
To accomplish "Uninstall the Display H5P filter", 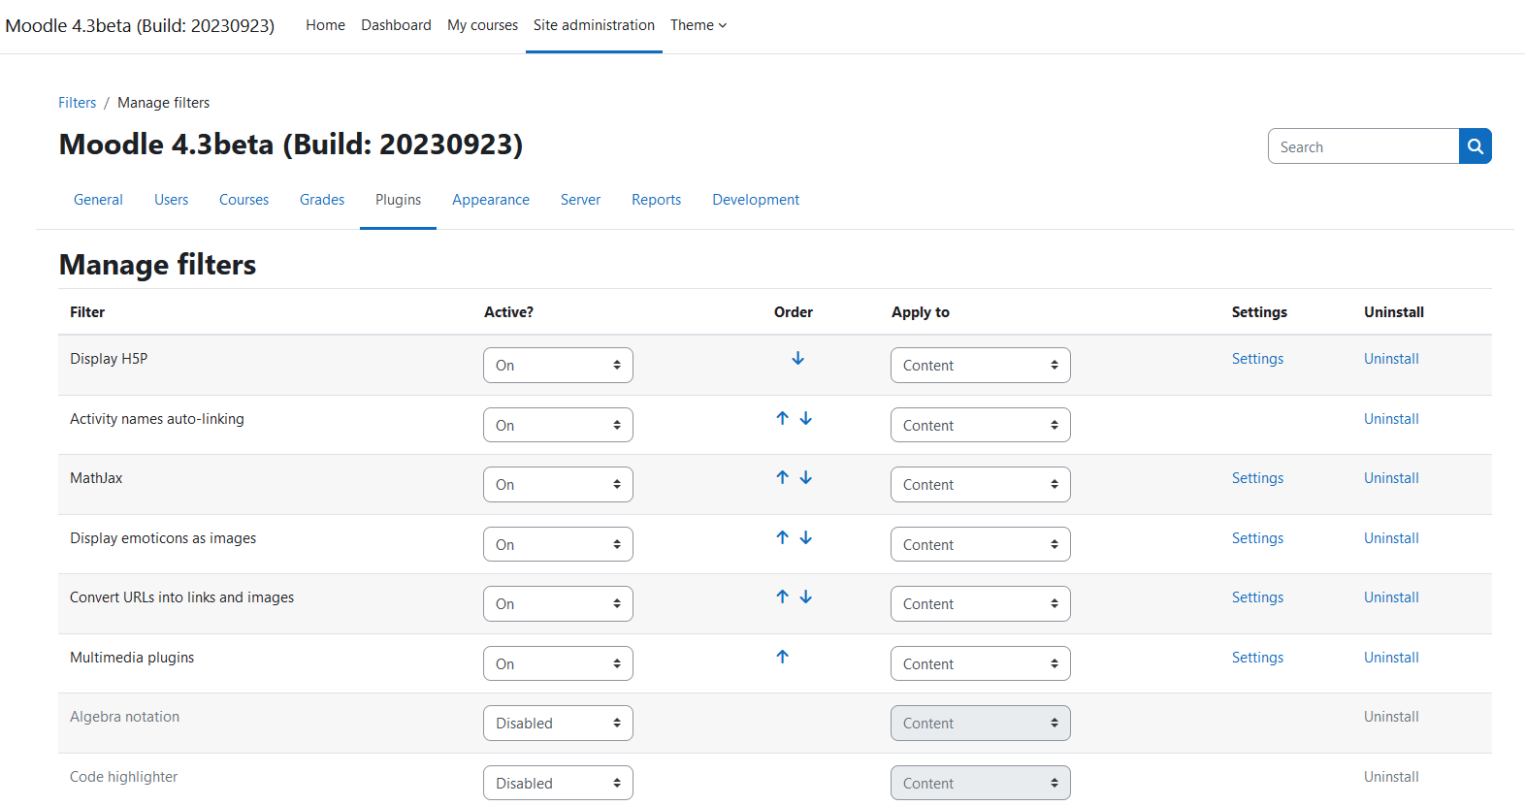I will pos(1391,359).
